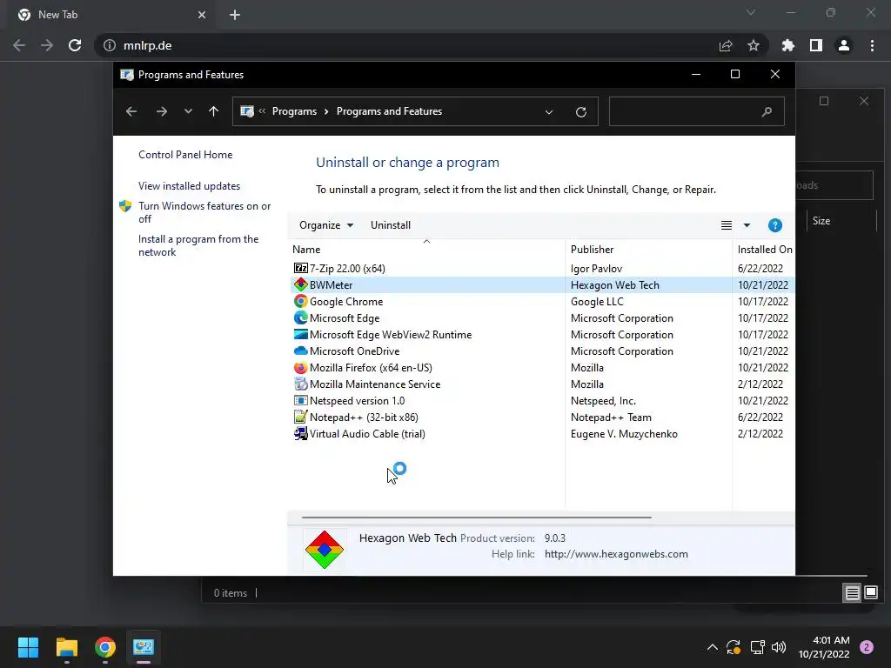Sort by Installed On column header
Image resolution: width=891 pixels, height=668 pixels.
[x=764, y=250]
